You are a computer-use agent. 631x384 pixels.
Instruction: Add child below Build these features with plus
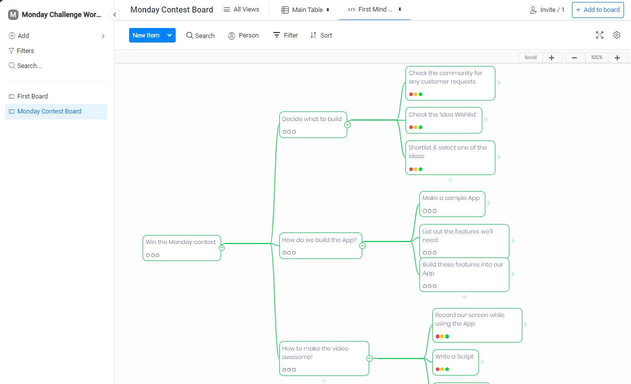click(x=464, y=297)
